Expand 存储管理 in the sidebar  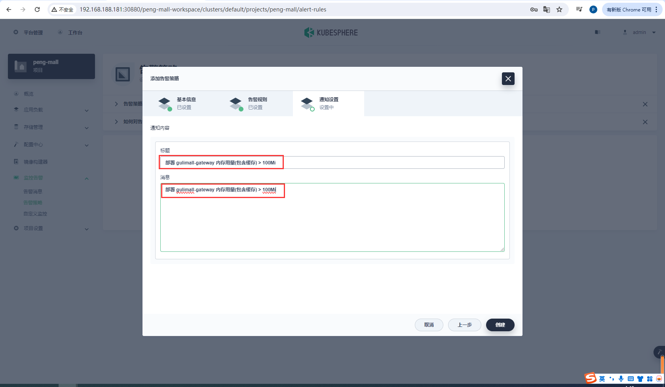click(x=51, y=127)
